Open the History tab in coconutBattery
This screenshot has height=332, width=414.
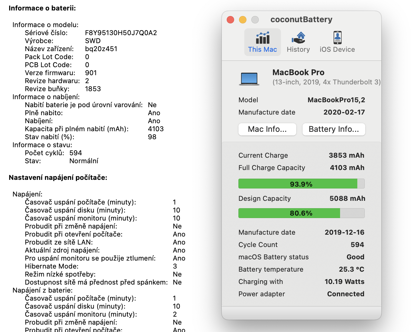(298, 42)
